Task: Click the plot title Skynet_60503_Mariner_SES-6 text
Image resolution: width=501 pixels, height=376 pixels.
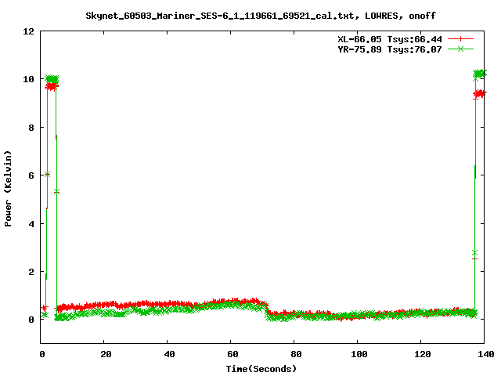Action: click(261, 16)
